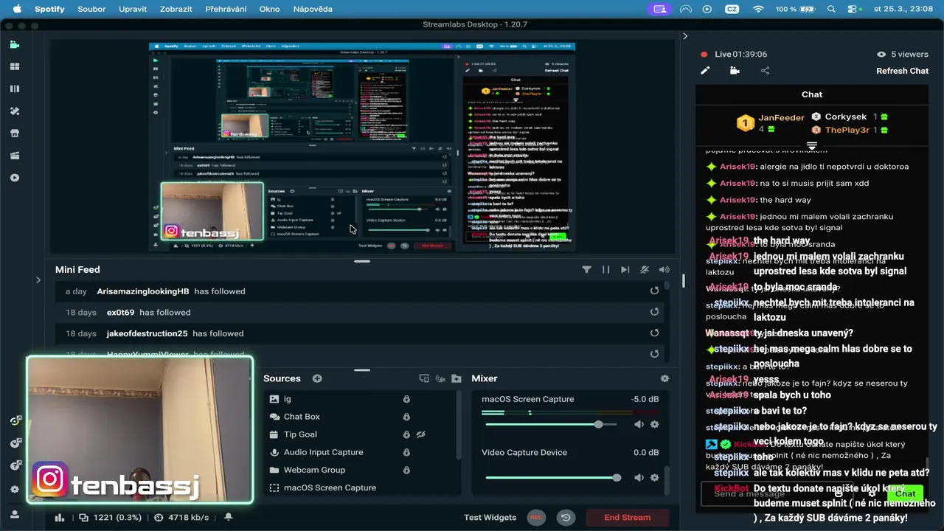Screen dimensions: 944x531
Task: Open the App Store icon in sidebar
Action: [15, 133]
